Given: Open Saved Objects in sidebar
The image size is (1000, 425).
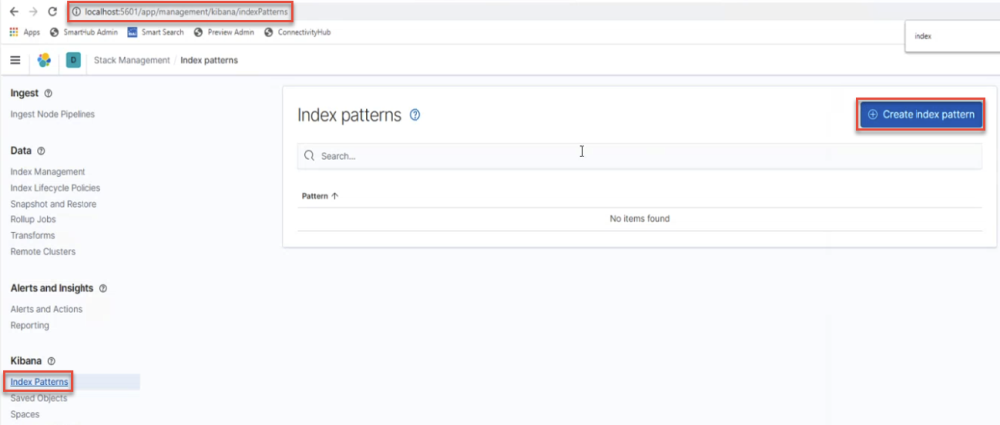Looking at the screenshot, I should (39, 398).
